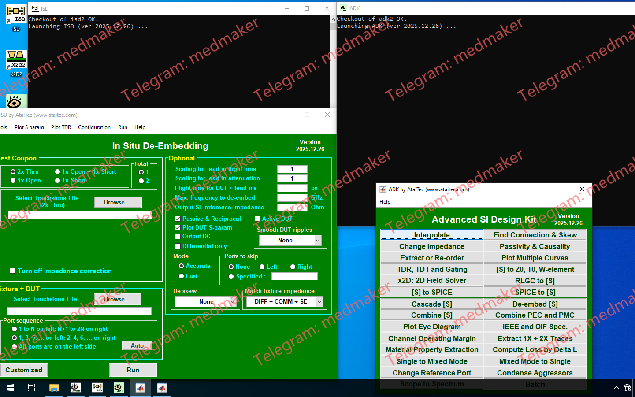Click the Run button in ISD
This screenshot has width=635, height=397.
[x=132, y=370]
